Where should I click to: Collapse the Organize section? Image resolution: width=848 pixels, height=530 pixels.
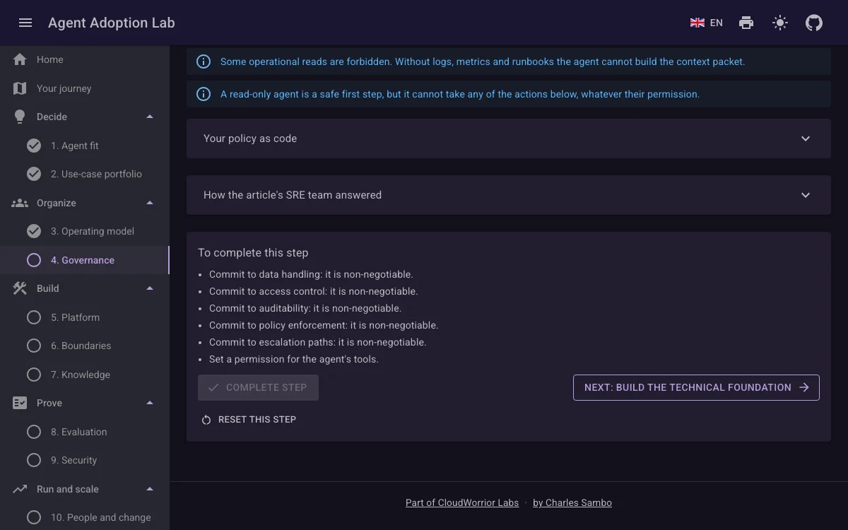150,203
